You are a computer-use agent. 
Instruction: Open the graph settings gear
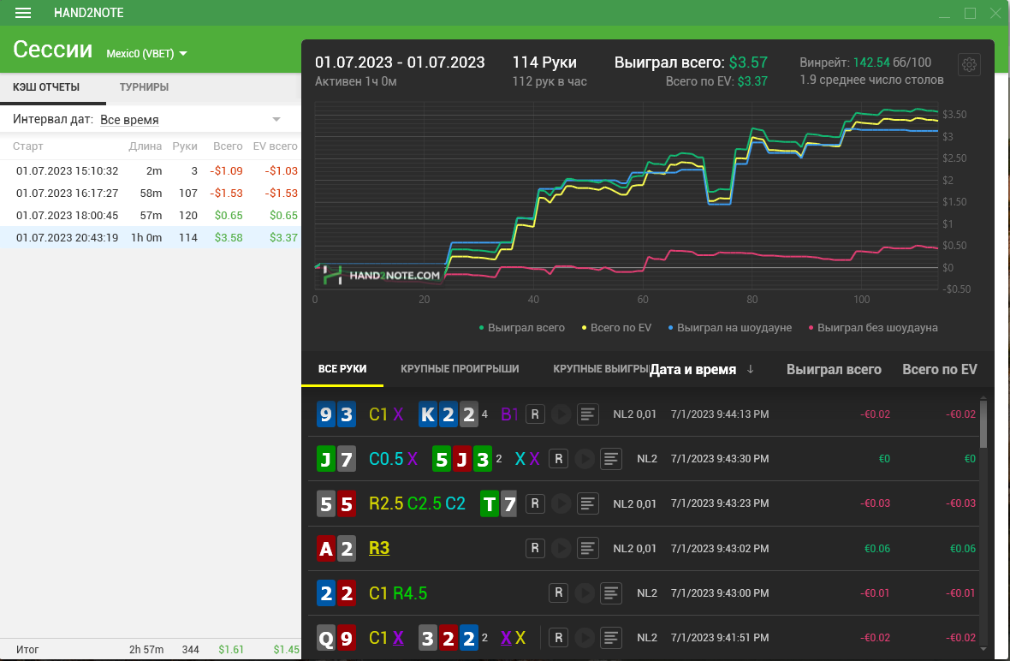click(970, 64)
